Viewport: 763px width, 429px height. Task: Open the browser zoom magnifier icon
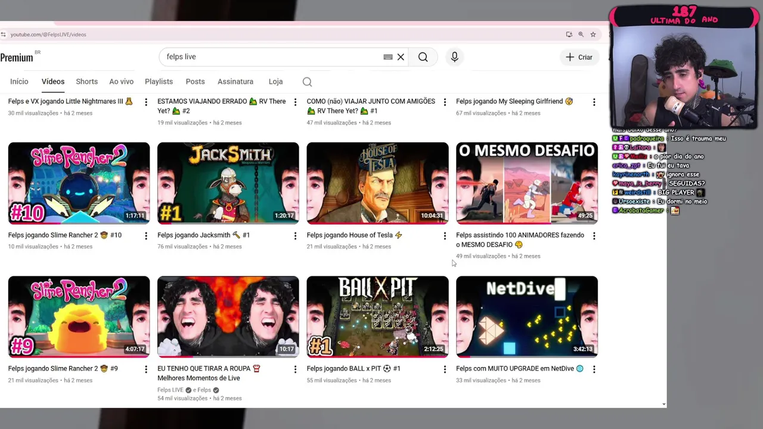581,35
